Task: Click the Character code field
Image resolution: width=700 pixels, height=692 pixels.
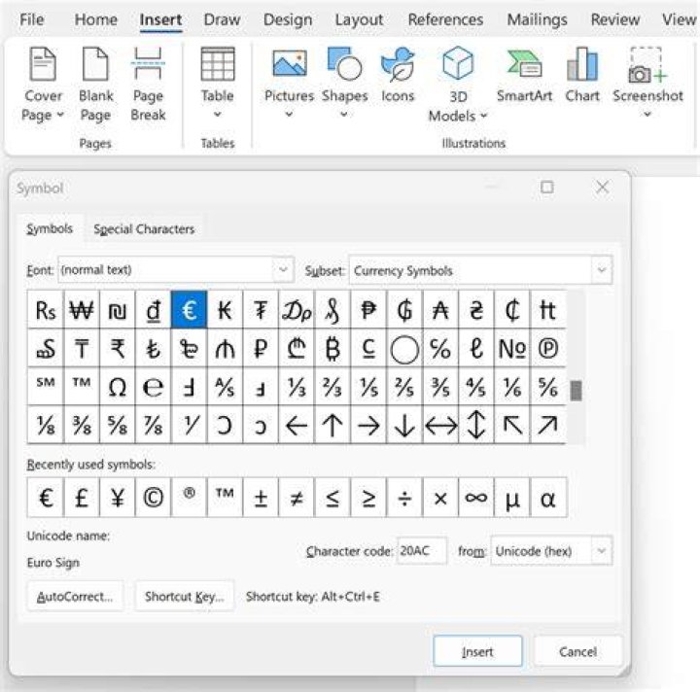Action: tap(421, 550)
